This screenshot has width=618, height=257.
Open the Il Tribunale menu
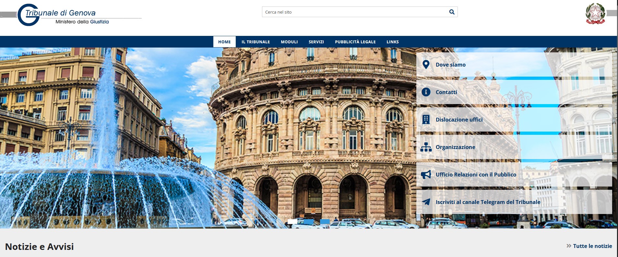(x=256, y=42)
